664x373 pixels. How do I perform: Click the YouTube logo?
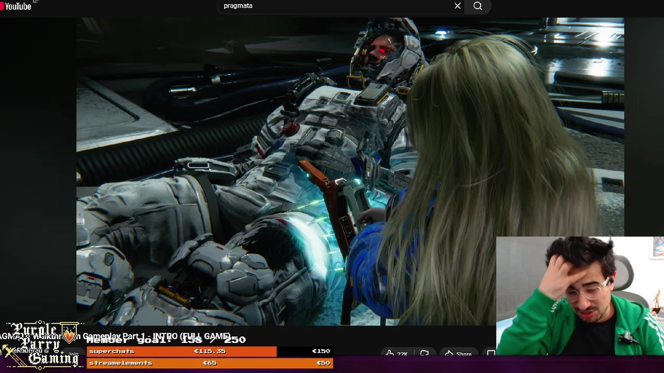click(x=16, y=6)
